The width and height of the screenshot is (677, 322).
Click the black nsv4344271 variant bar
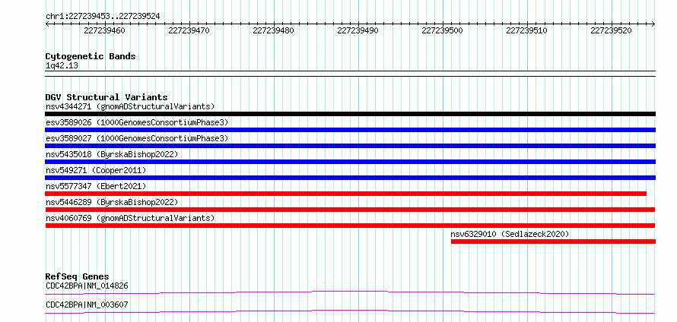tap(350, 114)
